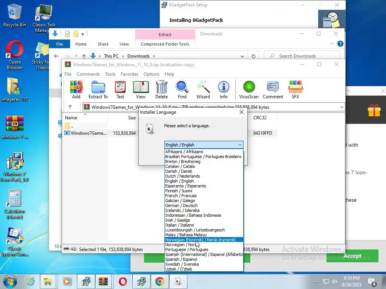
Task: Show hidden tray icons arrow
Action: click(317, 281)
